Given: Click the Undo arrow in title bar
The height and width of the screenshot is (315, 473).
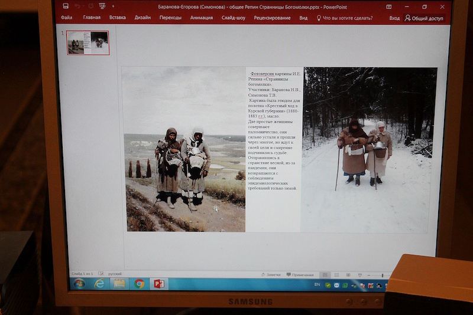Looking at the screenshot, I should 77,6.
